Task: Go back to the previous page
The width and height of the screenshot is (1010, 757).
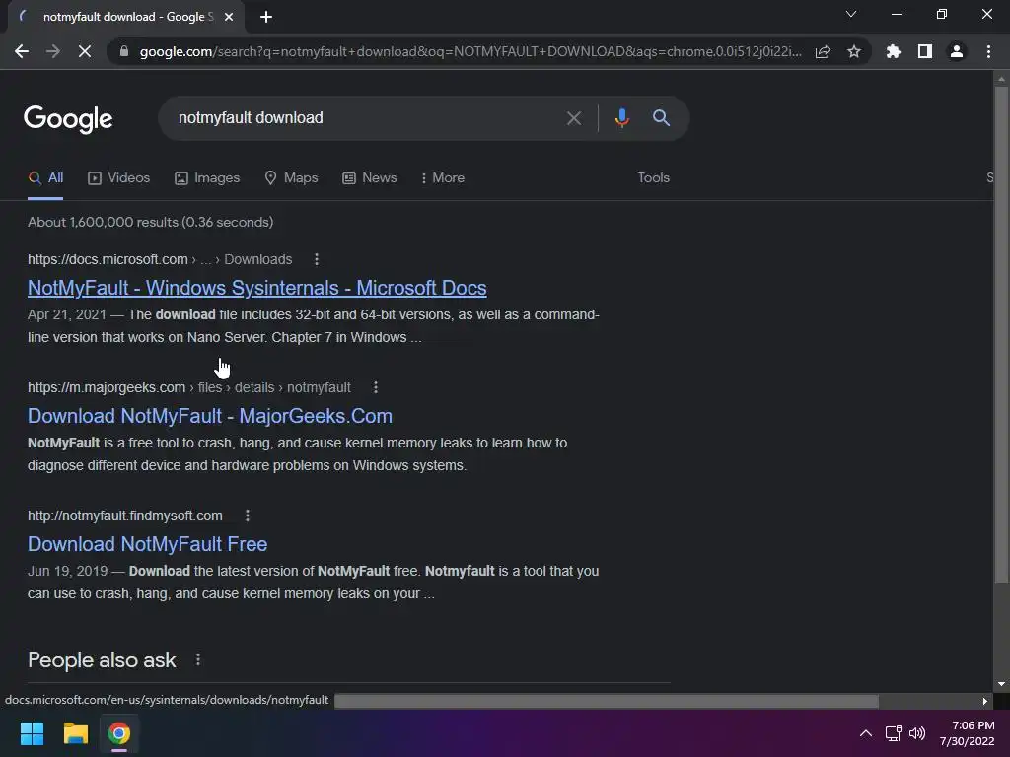Action: click(x=22, y=51)
